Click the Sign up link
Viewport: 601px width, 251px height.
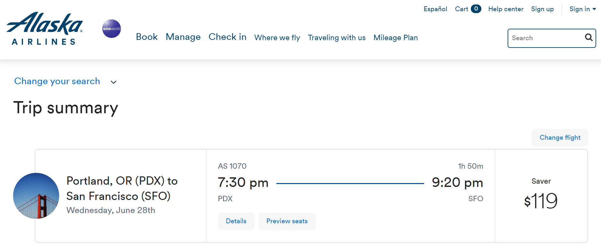pyautogui.click(x=542, y=9)
